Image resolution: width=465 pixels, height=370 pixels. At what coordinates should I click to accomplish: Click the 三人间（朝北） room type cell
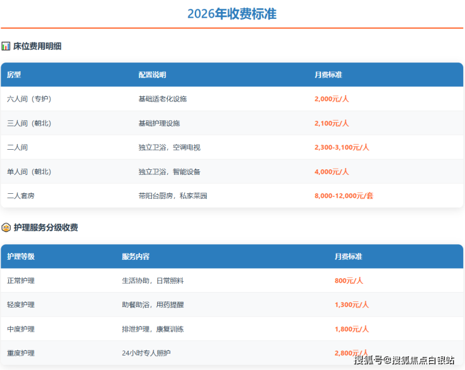click(29, 123)
